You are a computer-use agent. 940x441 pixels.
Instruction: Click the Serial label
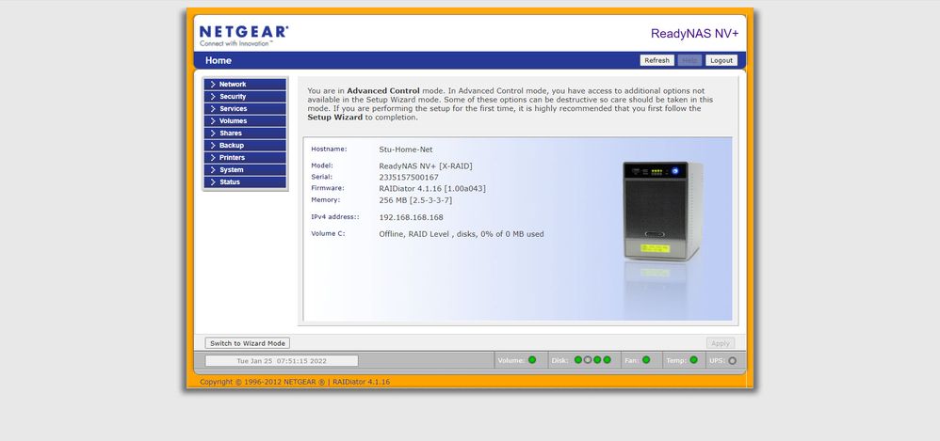321,177
